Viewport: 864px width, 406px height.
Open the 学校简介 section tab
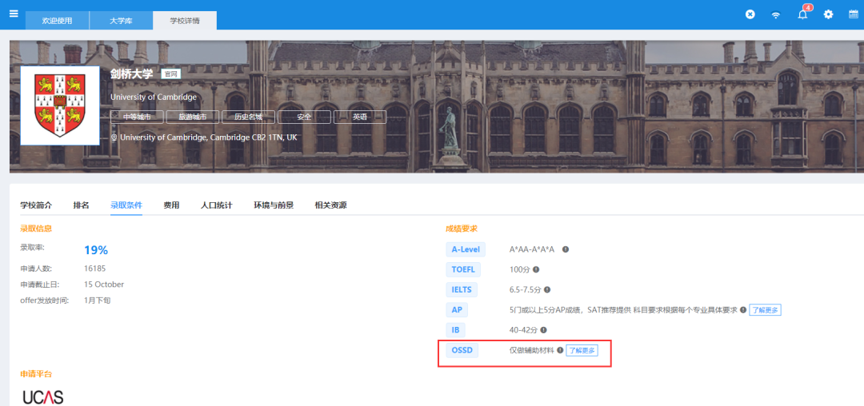coord(36,205)
